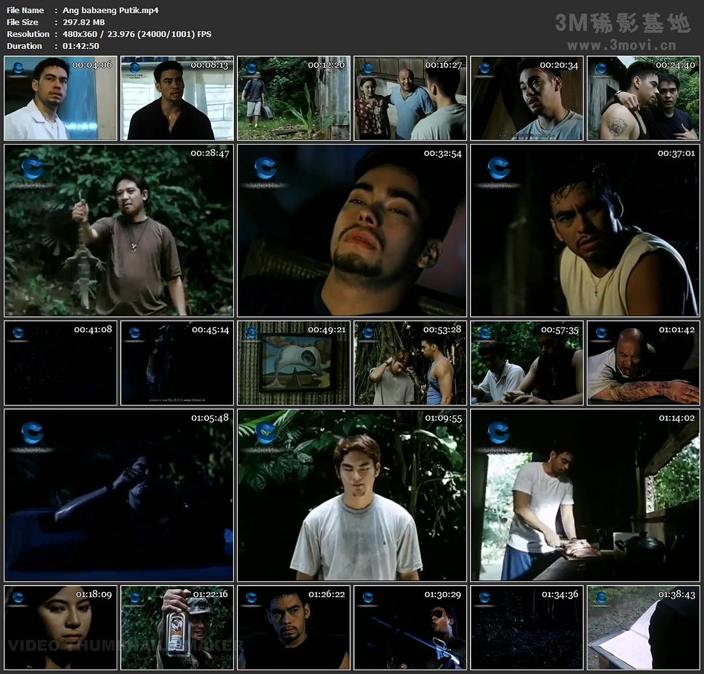Click the channel logo in the 00:37:01 frame
The image size is (704, 674).
tap(499, 169)
